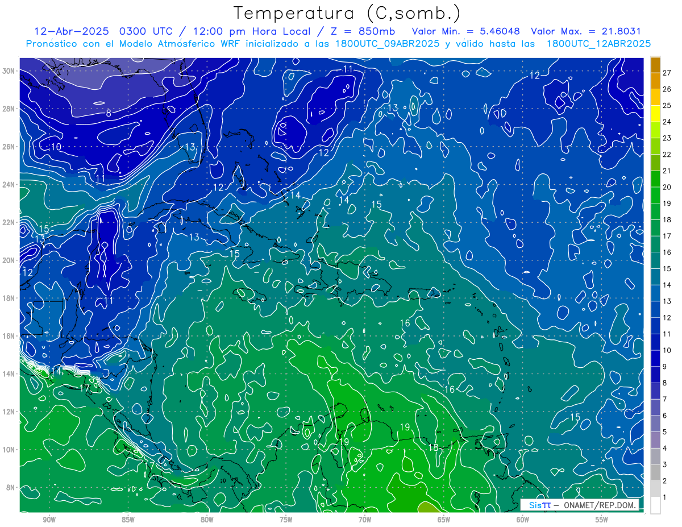Screen dimensions: 682x527
Task: Click the color scale number 7
Action: click(x=666, y=399)
